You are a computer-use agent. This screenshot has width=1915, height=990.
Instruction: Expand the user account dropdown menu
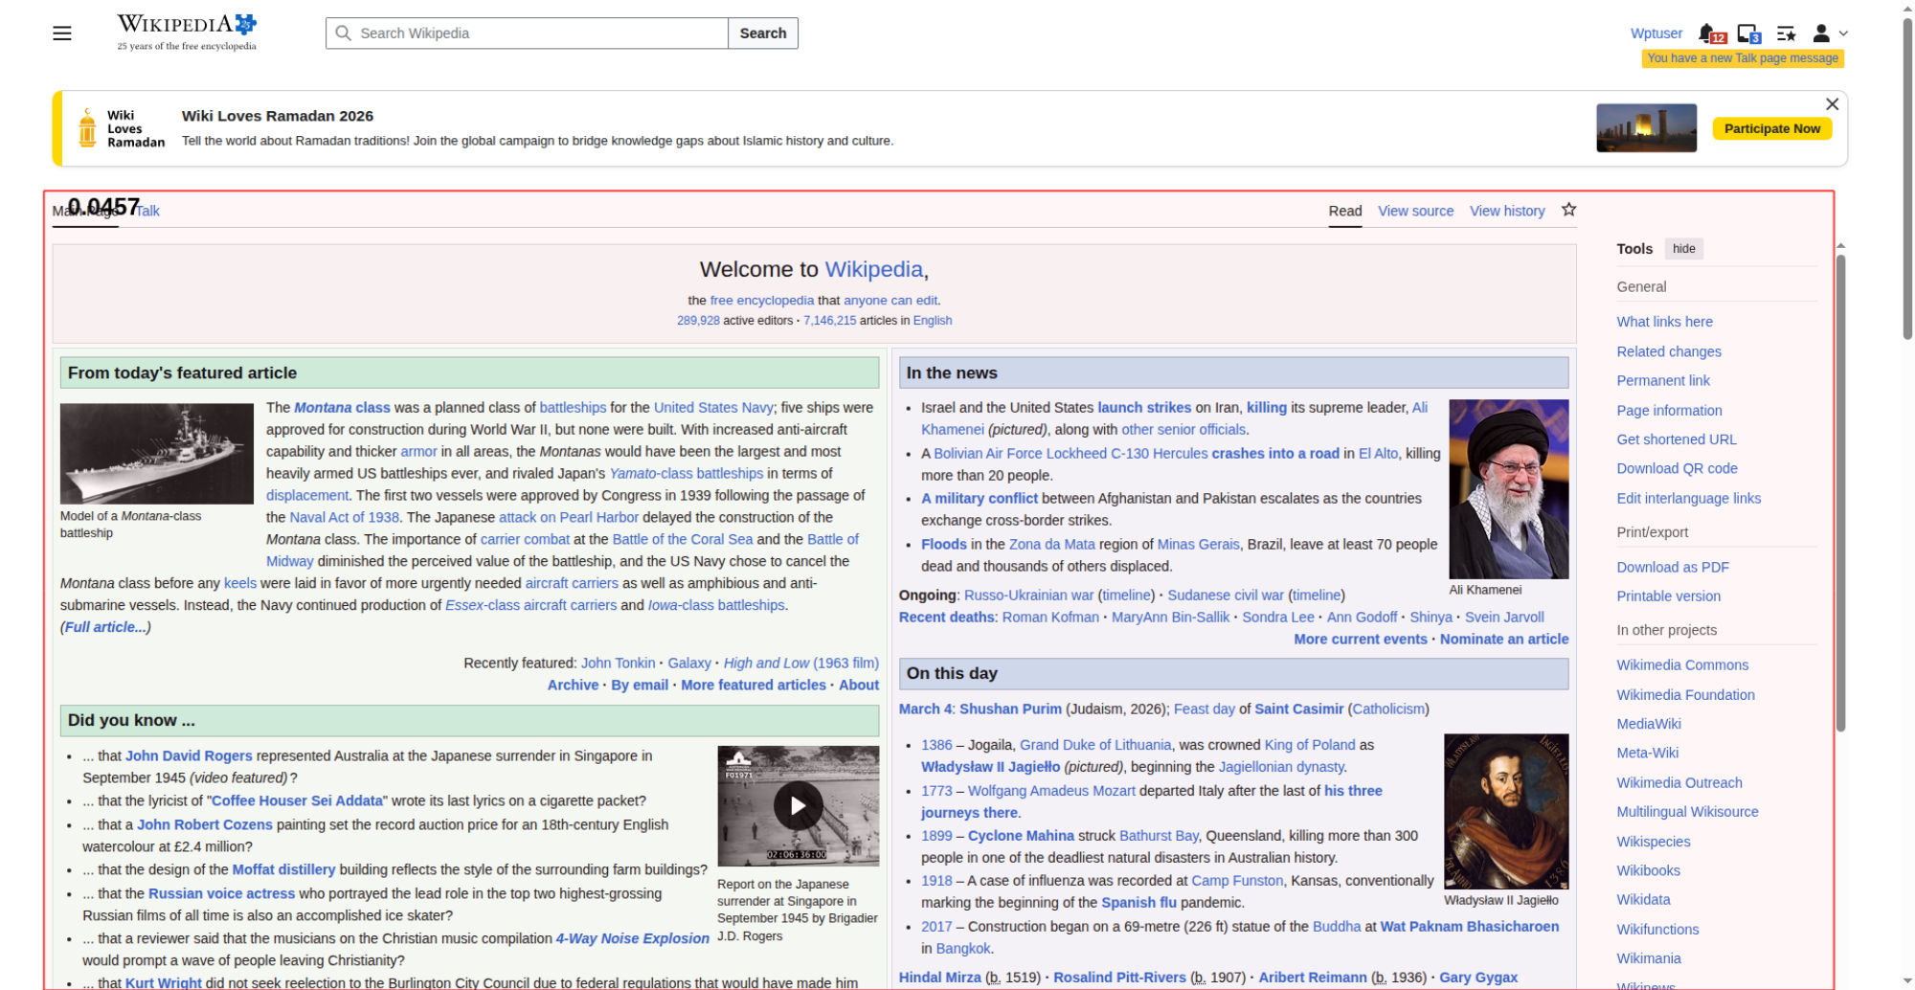(x=1829, y=34)
